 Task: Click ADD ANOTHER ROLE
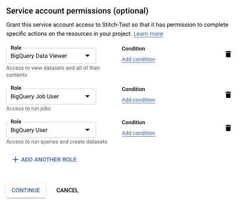[44, 159]
